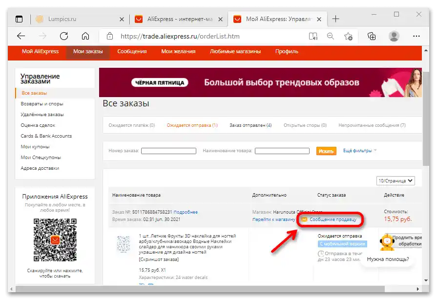Open the browser profile avatar
The height and width of the screenshot is (300, 437).
tap(394, 36)
